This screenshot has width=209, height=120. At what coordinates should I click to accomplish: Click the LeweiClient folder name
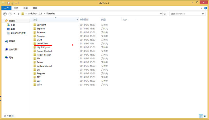point(42,44)
